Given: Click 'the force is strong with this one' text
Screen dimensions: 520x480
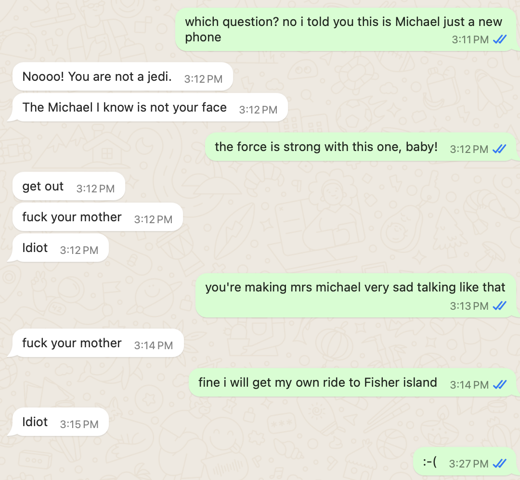Looking at the screenshot, I should coord(326,147).
